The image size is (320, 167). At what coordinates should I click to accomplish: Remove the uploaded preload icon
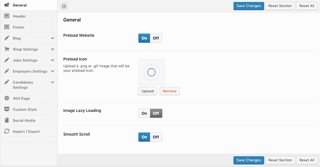170,91
